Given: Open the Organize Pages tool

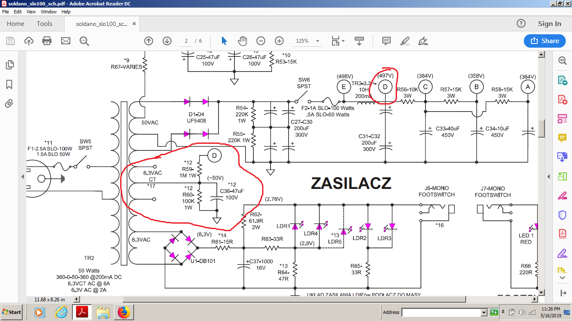Looking at the screenshot, I should click(562, 176).
